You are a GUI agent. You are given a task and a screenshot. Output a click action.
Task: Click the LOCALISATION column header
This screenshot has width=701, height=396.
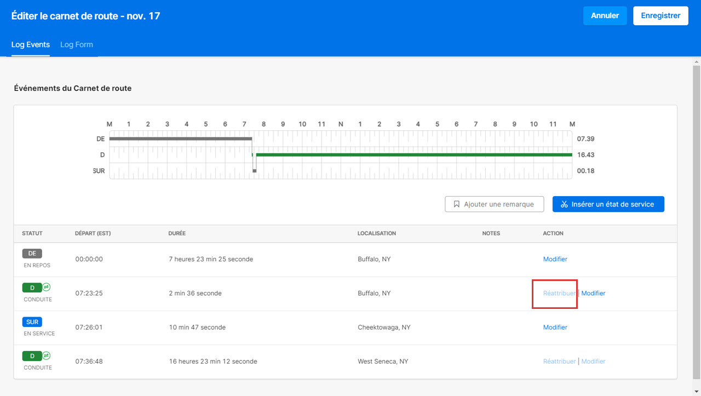click(377, 233)
